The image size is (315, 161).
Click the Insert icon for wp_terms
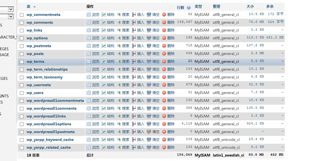(134, 61)
